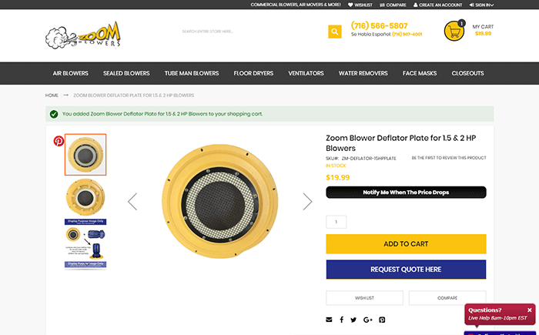Close the Questions live help popup
Viewport: 539px width, 335px height.
pyautogui.click(x=530, y=310)
